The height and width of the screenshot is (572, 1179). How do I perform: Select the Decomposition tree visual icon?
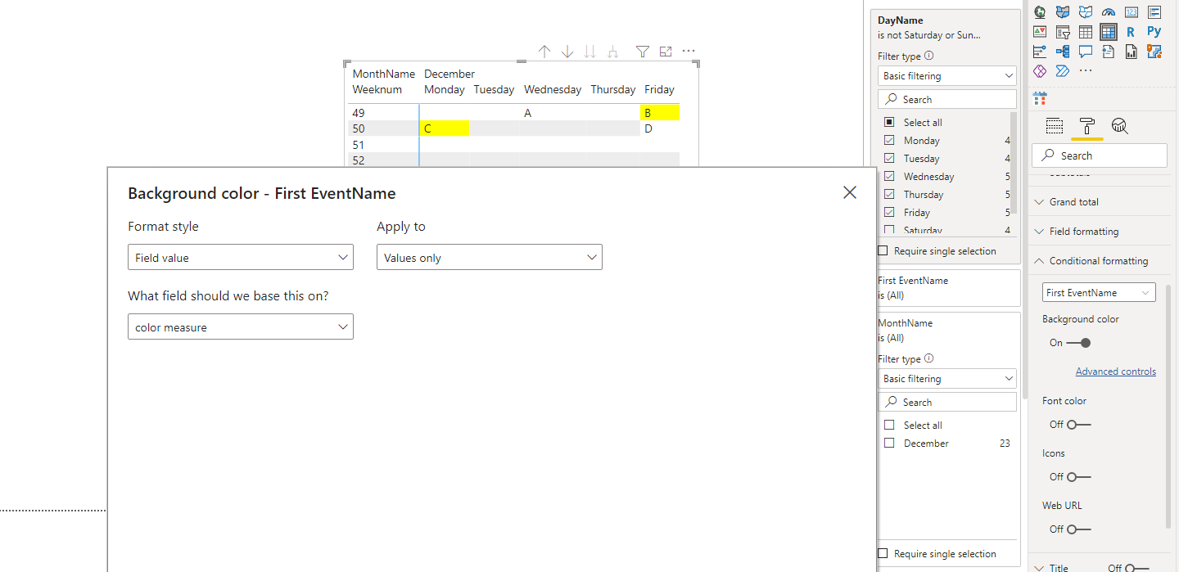click(x=1063, y=52)
